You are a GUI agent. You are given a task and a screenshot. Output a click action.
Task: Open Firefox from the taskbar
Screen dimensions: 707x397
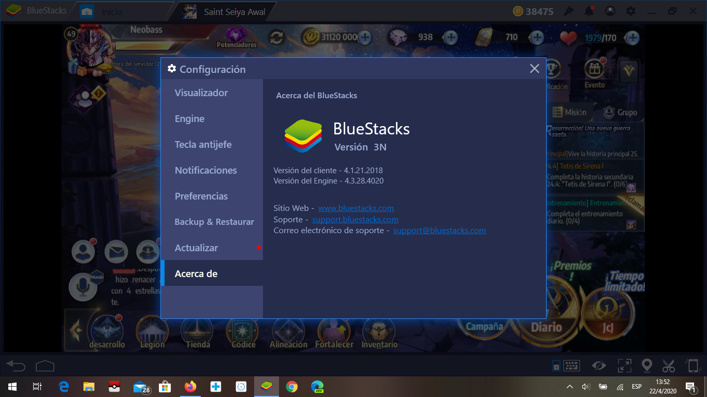pos(190,386)
